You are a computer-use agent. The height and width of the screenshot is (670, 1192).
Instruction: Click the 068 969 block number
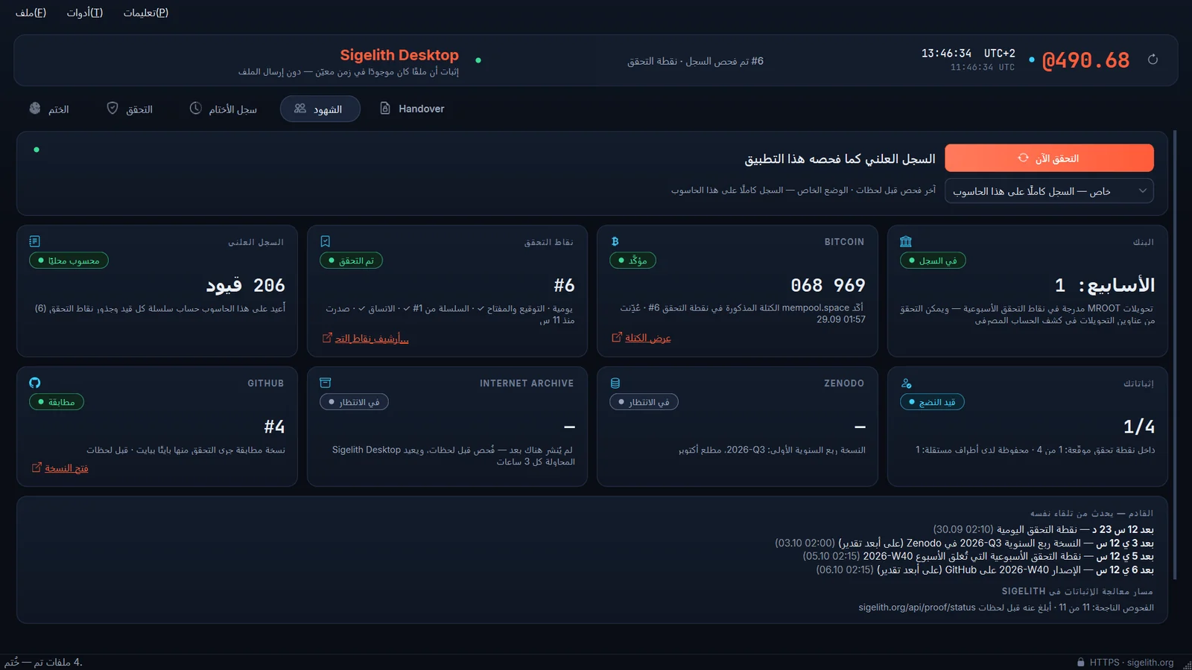click(828, 285)
